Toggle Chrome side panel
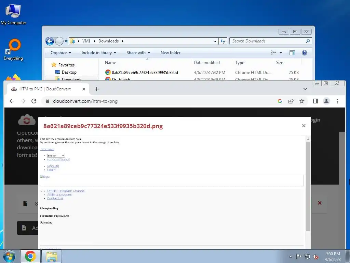 tap(315, 101)
